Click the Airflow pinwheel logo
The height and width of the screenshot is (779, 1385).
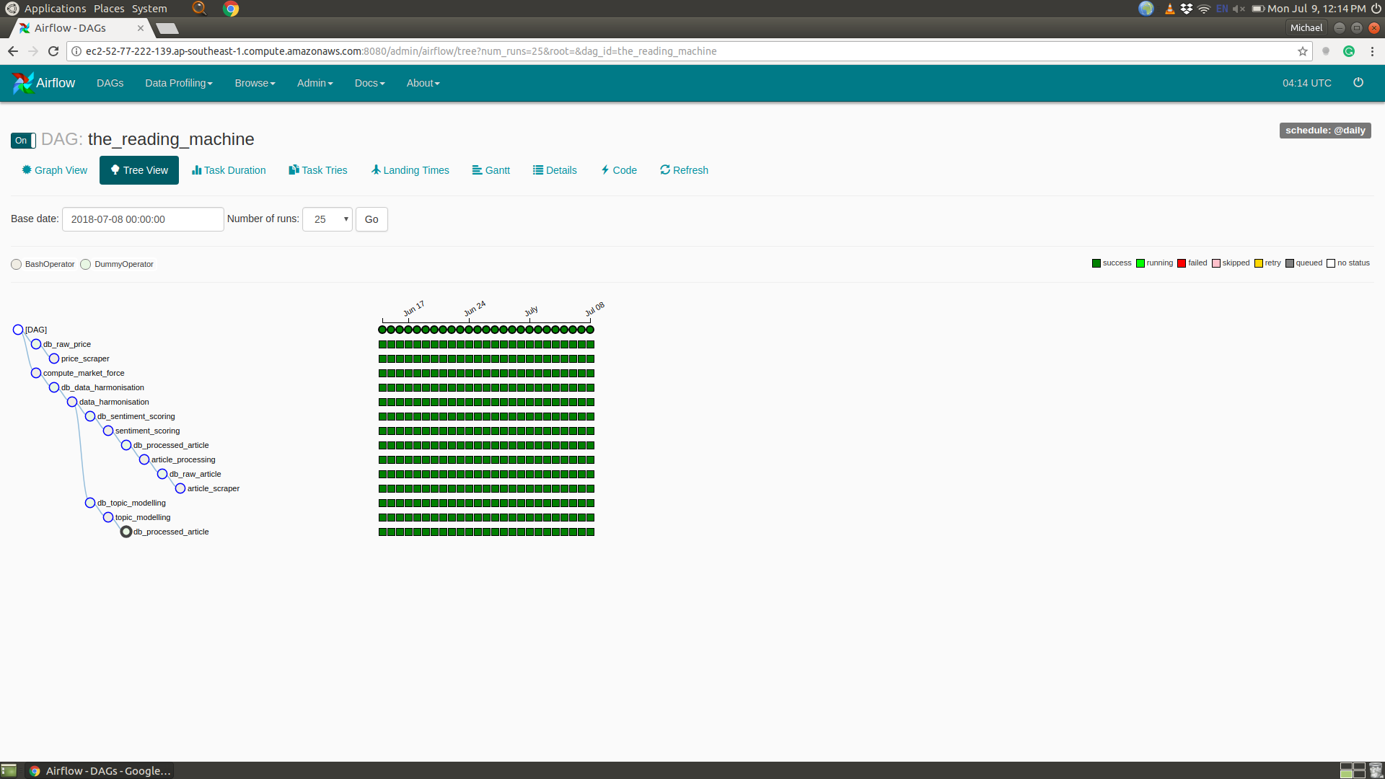pos(22,83)
